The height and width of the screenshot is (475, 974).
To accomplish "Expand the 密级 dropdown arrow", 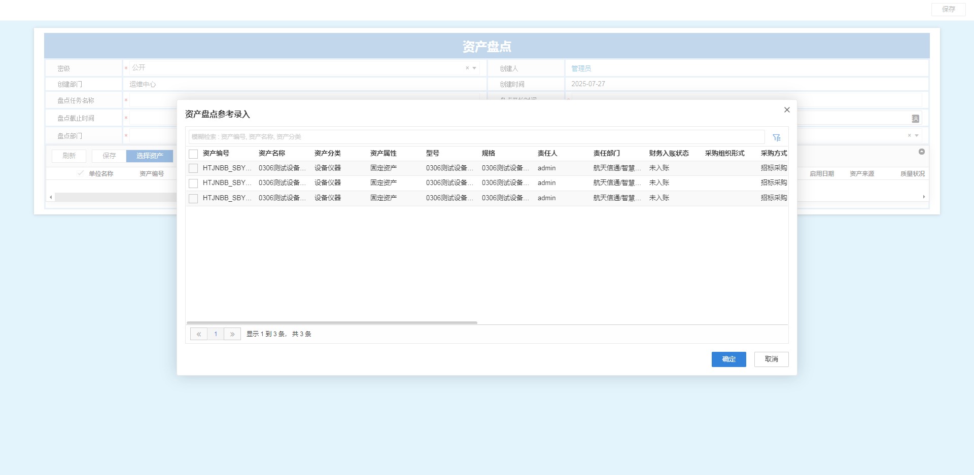I will (x=474, y=68).
